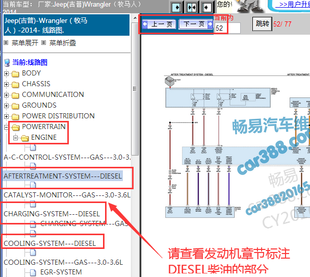Collapse the ENGINE subfolder
Screen dimensions: 310x277
point(15,138)
